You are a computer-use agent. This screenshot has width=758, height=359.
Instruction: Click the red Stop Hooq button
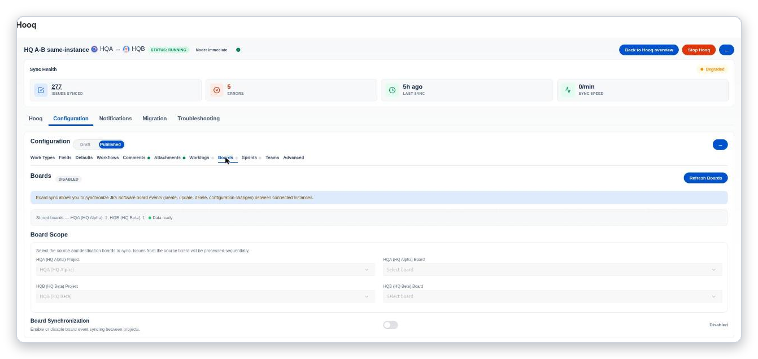pyautogui.click(x=699, y=50)
